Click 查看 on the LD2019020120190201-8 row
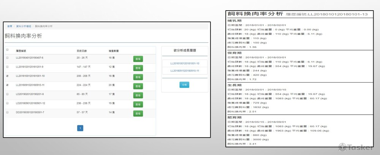 click(x=138, y=95)
